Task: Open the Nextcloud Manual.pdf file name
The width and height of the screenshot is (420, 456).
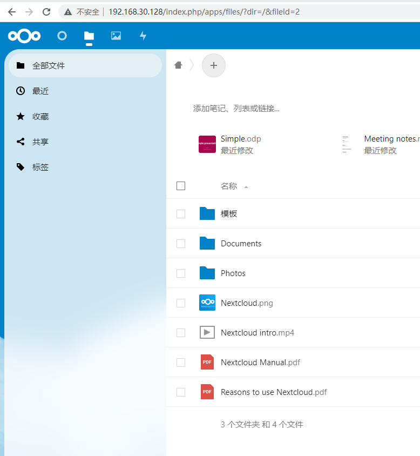Action: (260, 363)
